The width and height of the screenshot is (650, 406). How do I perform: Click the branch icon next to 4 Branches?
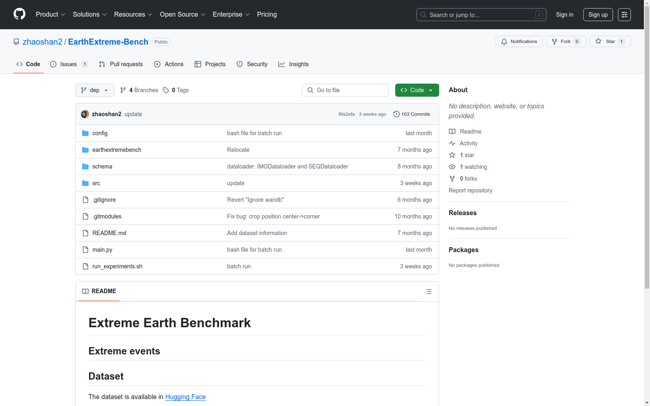(x=123, y=90)
